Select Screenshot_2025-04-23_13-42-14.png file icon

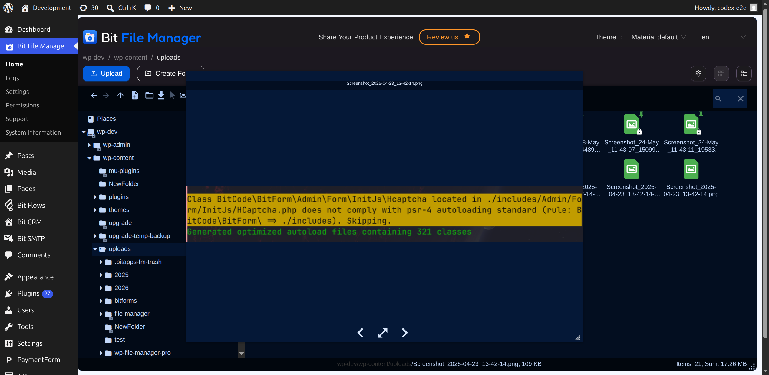pyautogui.click(x=691, y=169)
